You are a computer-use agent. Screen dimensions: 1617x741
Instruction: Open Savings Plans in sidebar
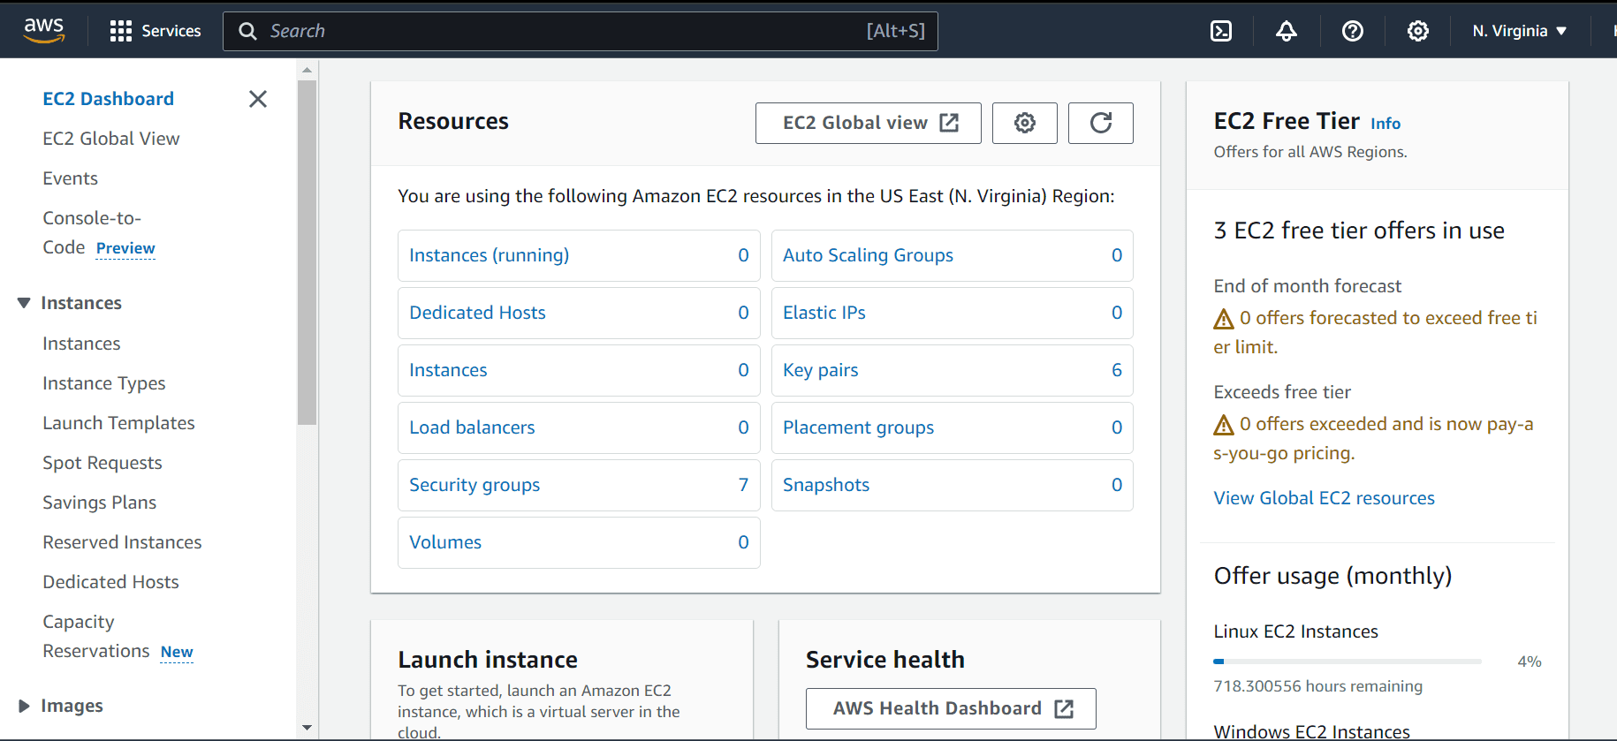tap(100, 503)
